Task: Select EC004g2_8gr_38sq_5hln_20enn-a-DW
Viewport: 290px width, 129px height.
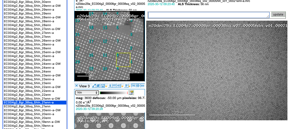Action: pos(35,110)
